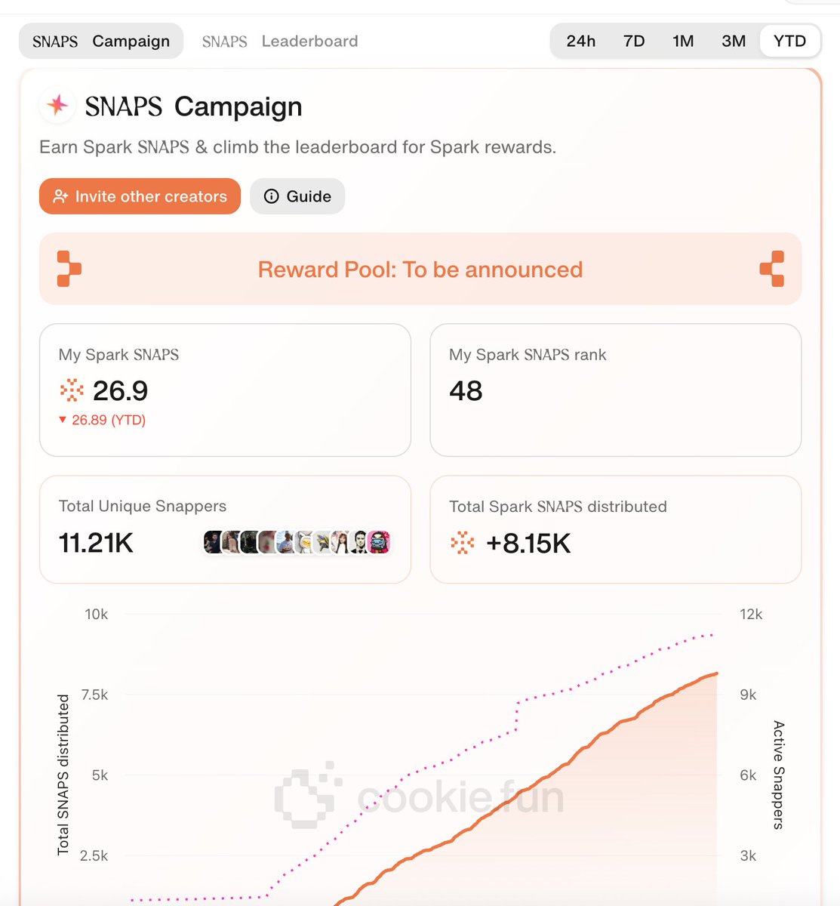Open the Guide button
840x906 pixels.
(297, 196)
